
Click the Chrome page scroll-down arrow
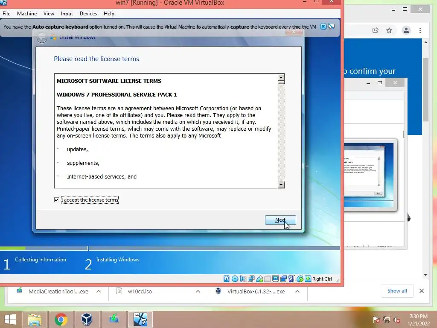[425, 275]
